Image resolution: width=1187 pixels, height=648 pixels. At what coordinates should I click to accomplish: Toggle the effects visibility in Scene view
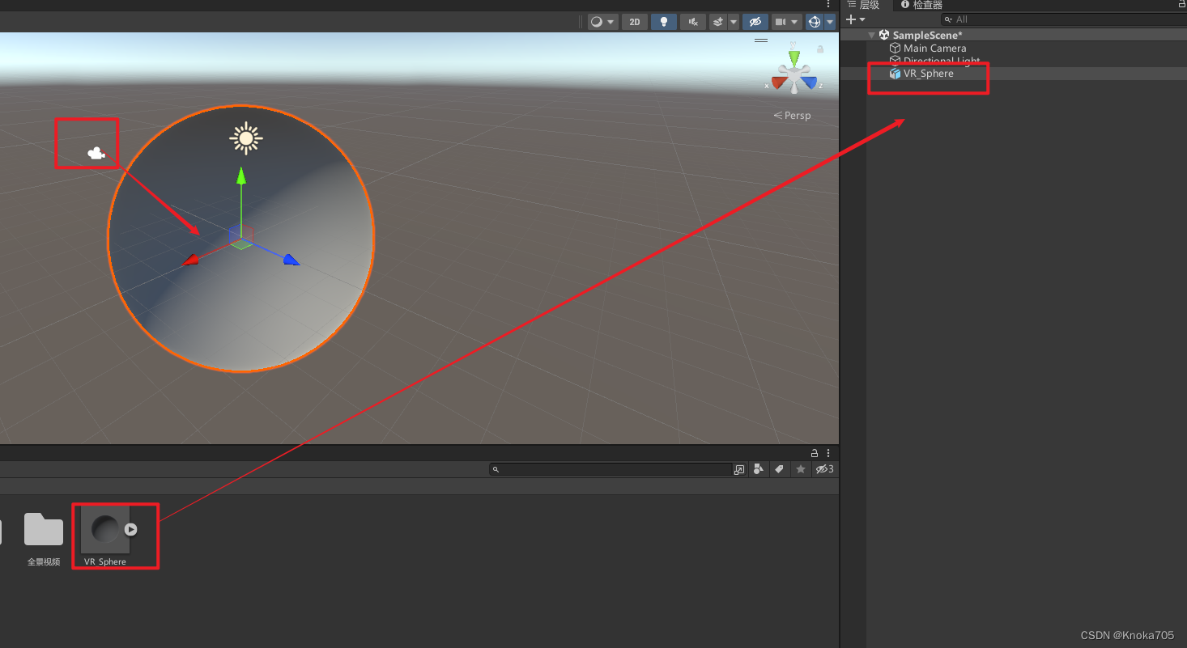coord(720,22)
